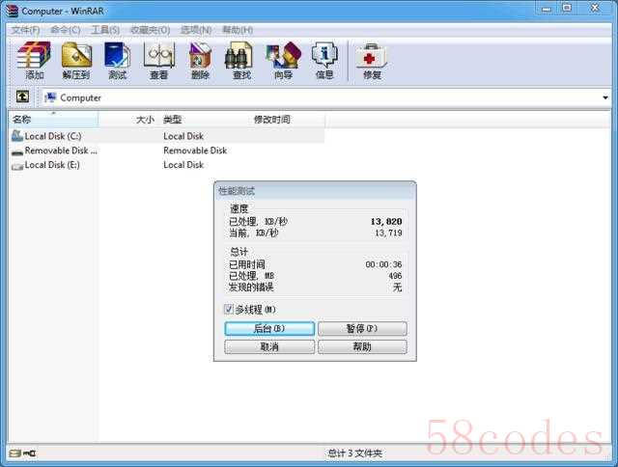
Task: Click the 00:00:36 elapsed time value
Action: [383, 264]
